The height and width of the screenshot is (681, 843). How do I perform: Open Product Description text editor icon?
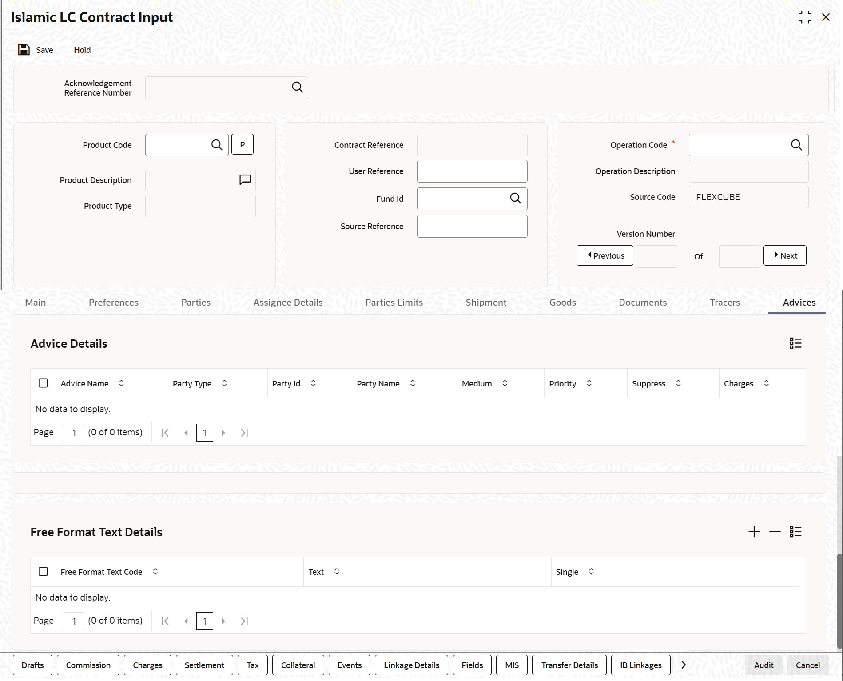(245, 179)
